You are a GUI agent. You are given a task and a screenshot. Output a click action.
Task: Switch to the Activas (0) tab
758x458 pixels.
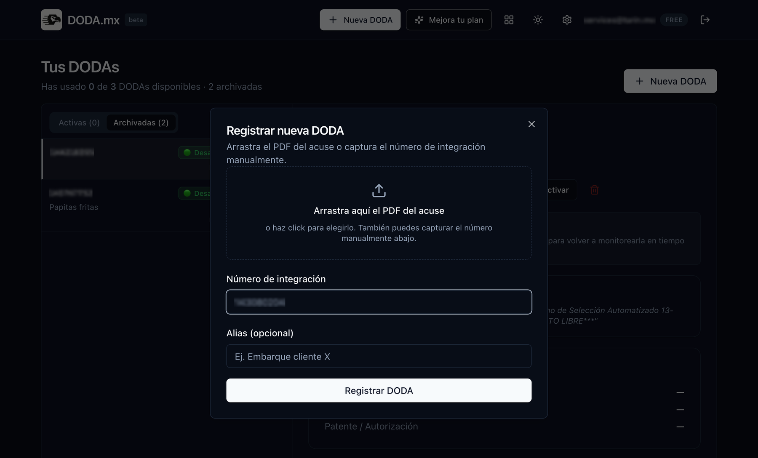79,122
